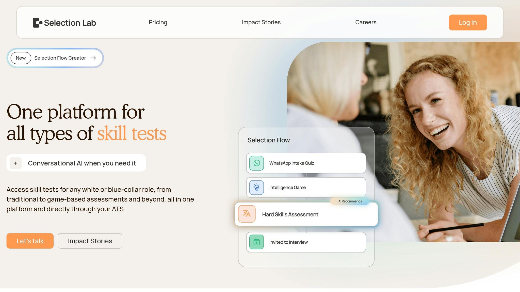
Task: Click the Selection Lab wordmark text
Action: 70,23
